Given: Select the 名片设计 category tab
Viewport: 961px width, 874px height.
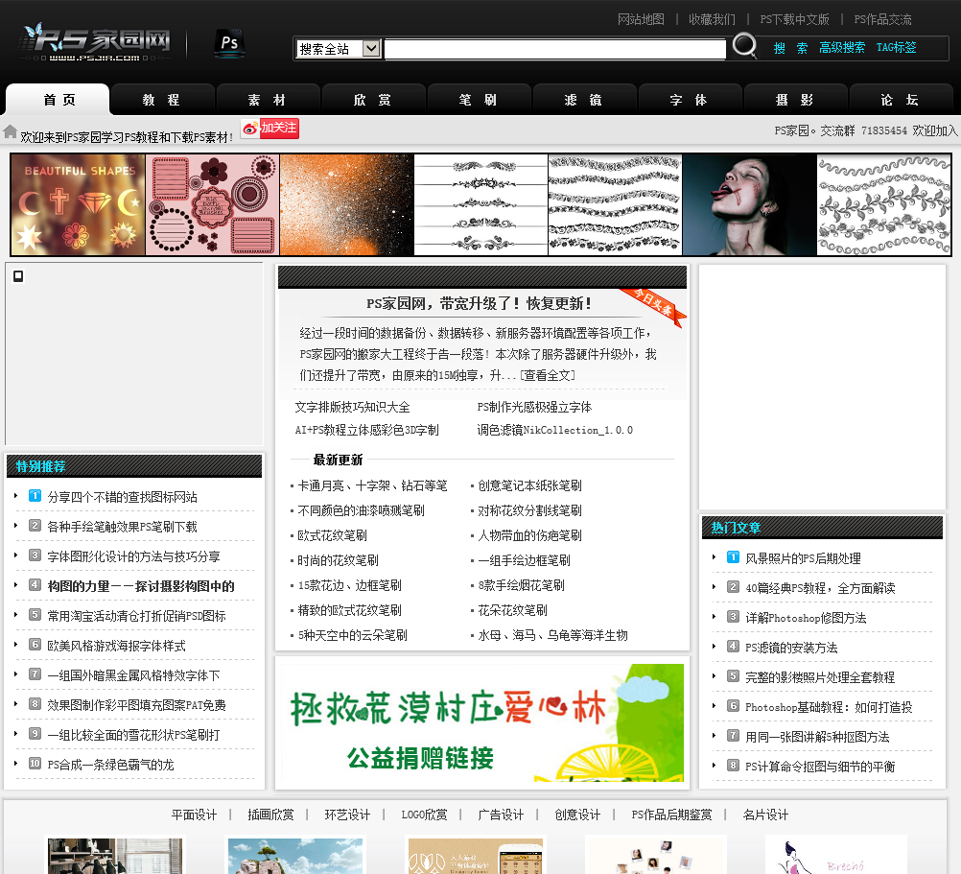Looking at the screenshot, I should [765, 815].
